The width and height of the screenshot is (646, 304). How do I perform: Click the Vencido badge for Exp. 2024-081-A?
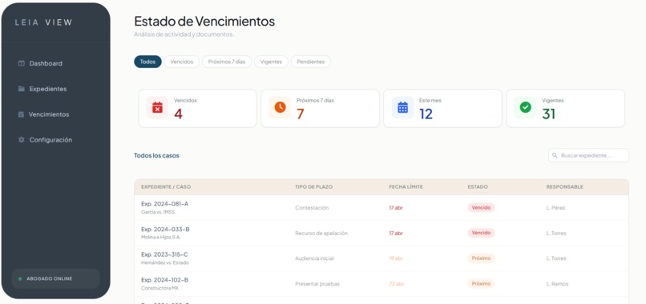click(x=481, y=208)
